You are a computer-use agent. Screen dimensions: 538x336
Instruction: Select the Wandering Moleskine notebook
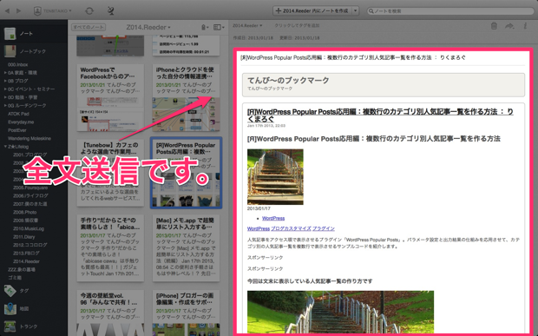[x=30, y=138]
